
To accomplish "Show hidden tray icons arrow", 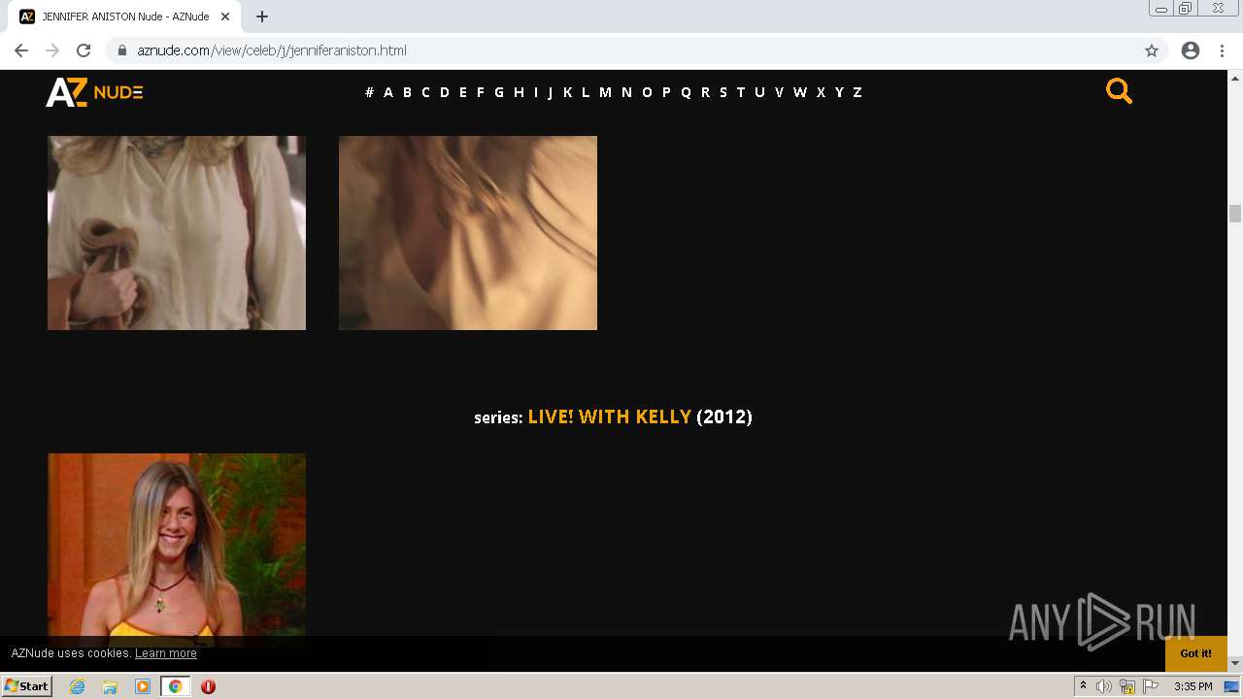I will (1083, 686).
